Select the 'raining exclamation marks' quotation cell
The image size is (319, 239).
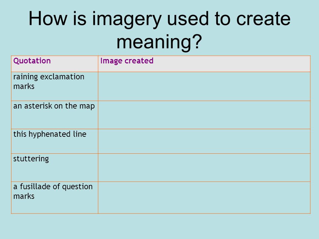click(x=54, y=86)
